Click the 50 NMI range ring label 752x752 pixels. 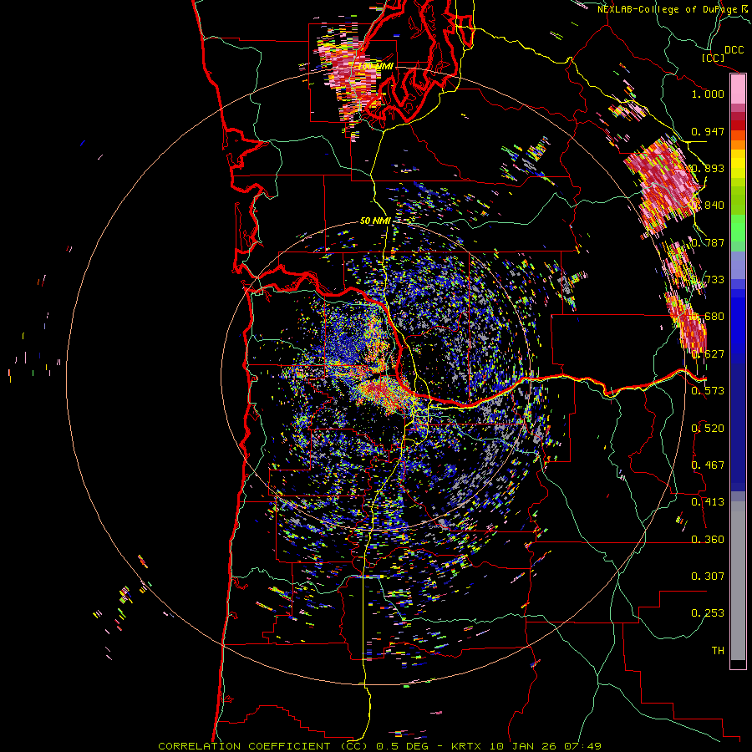(x=375, y=221)
